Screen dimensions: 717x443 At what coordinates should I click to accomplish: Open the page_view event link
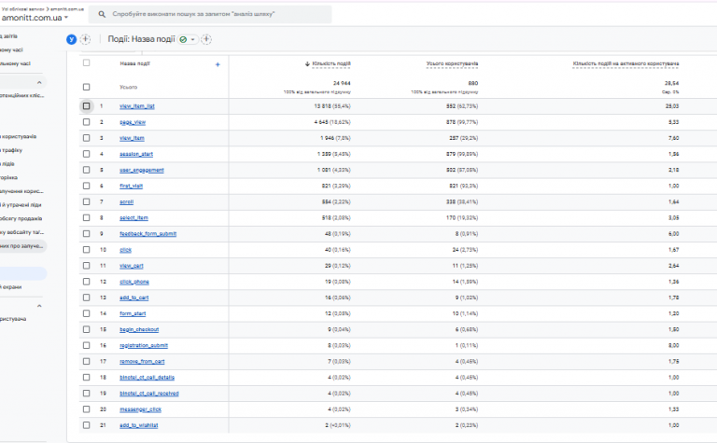point(131,122)
